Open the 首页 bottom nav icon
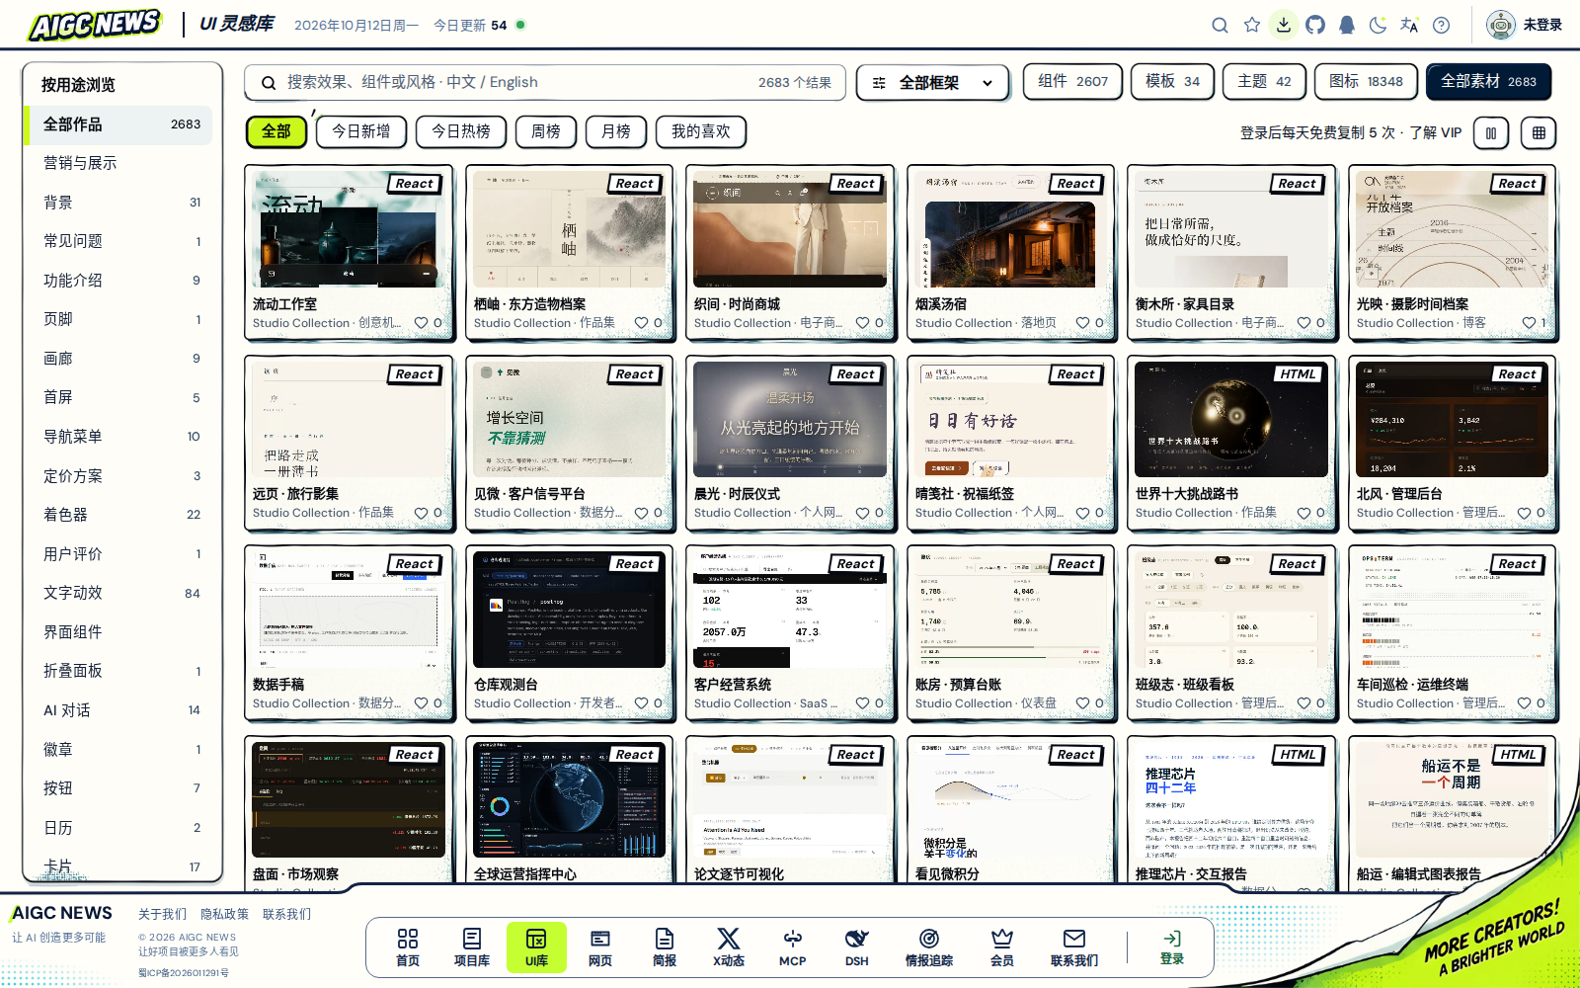Viewport: 1580px width, 988px height. pyautogui.click(x=408, y=947)
